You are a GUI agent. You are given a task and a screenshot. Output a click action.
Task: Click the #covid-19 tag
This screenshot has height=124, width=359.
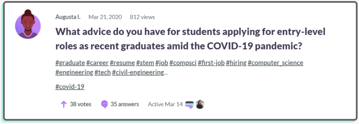(70, 87)
